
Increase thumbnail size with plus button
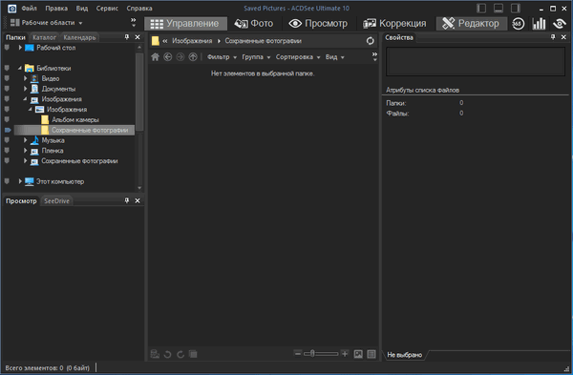(345, 353)
